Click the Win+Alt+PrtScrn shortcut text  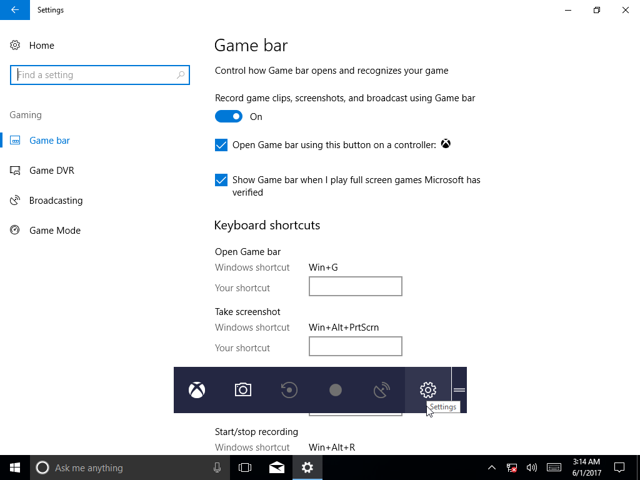point(344,327)
